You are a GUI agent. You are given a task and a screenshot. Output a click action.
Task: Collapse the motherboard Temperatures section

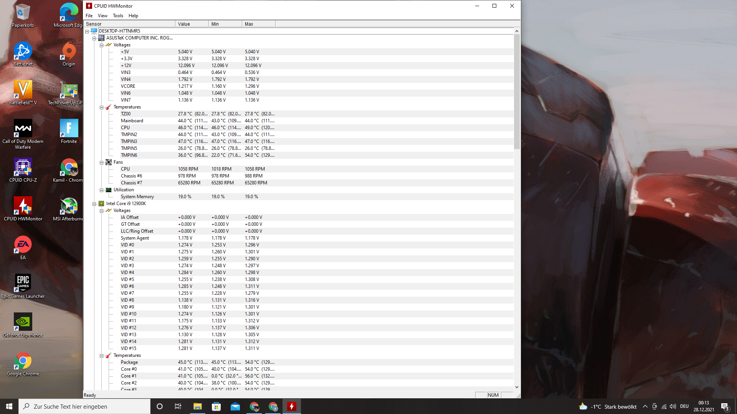click(x=102, y=107)
